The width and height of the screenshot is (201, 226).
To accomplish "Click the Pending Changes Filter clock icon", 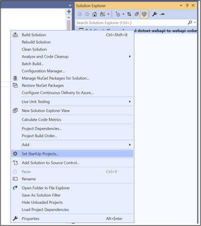I will pos(117,14).
